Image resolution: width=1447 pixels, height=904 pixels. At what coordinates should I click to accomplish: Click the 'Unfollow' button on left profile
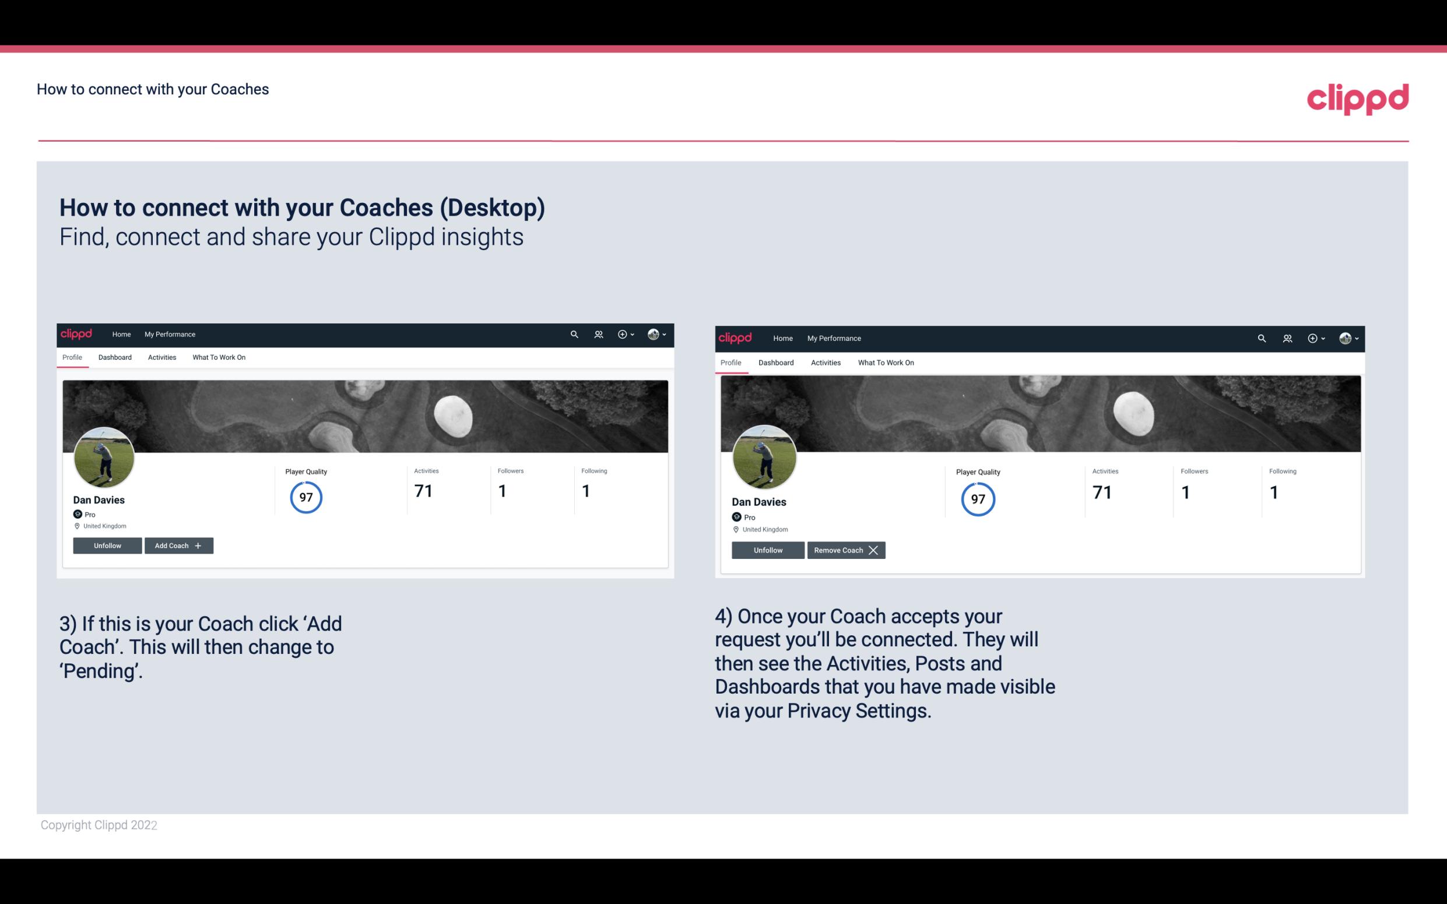point(107,545)
